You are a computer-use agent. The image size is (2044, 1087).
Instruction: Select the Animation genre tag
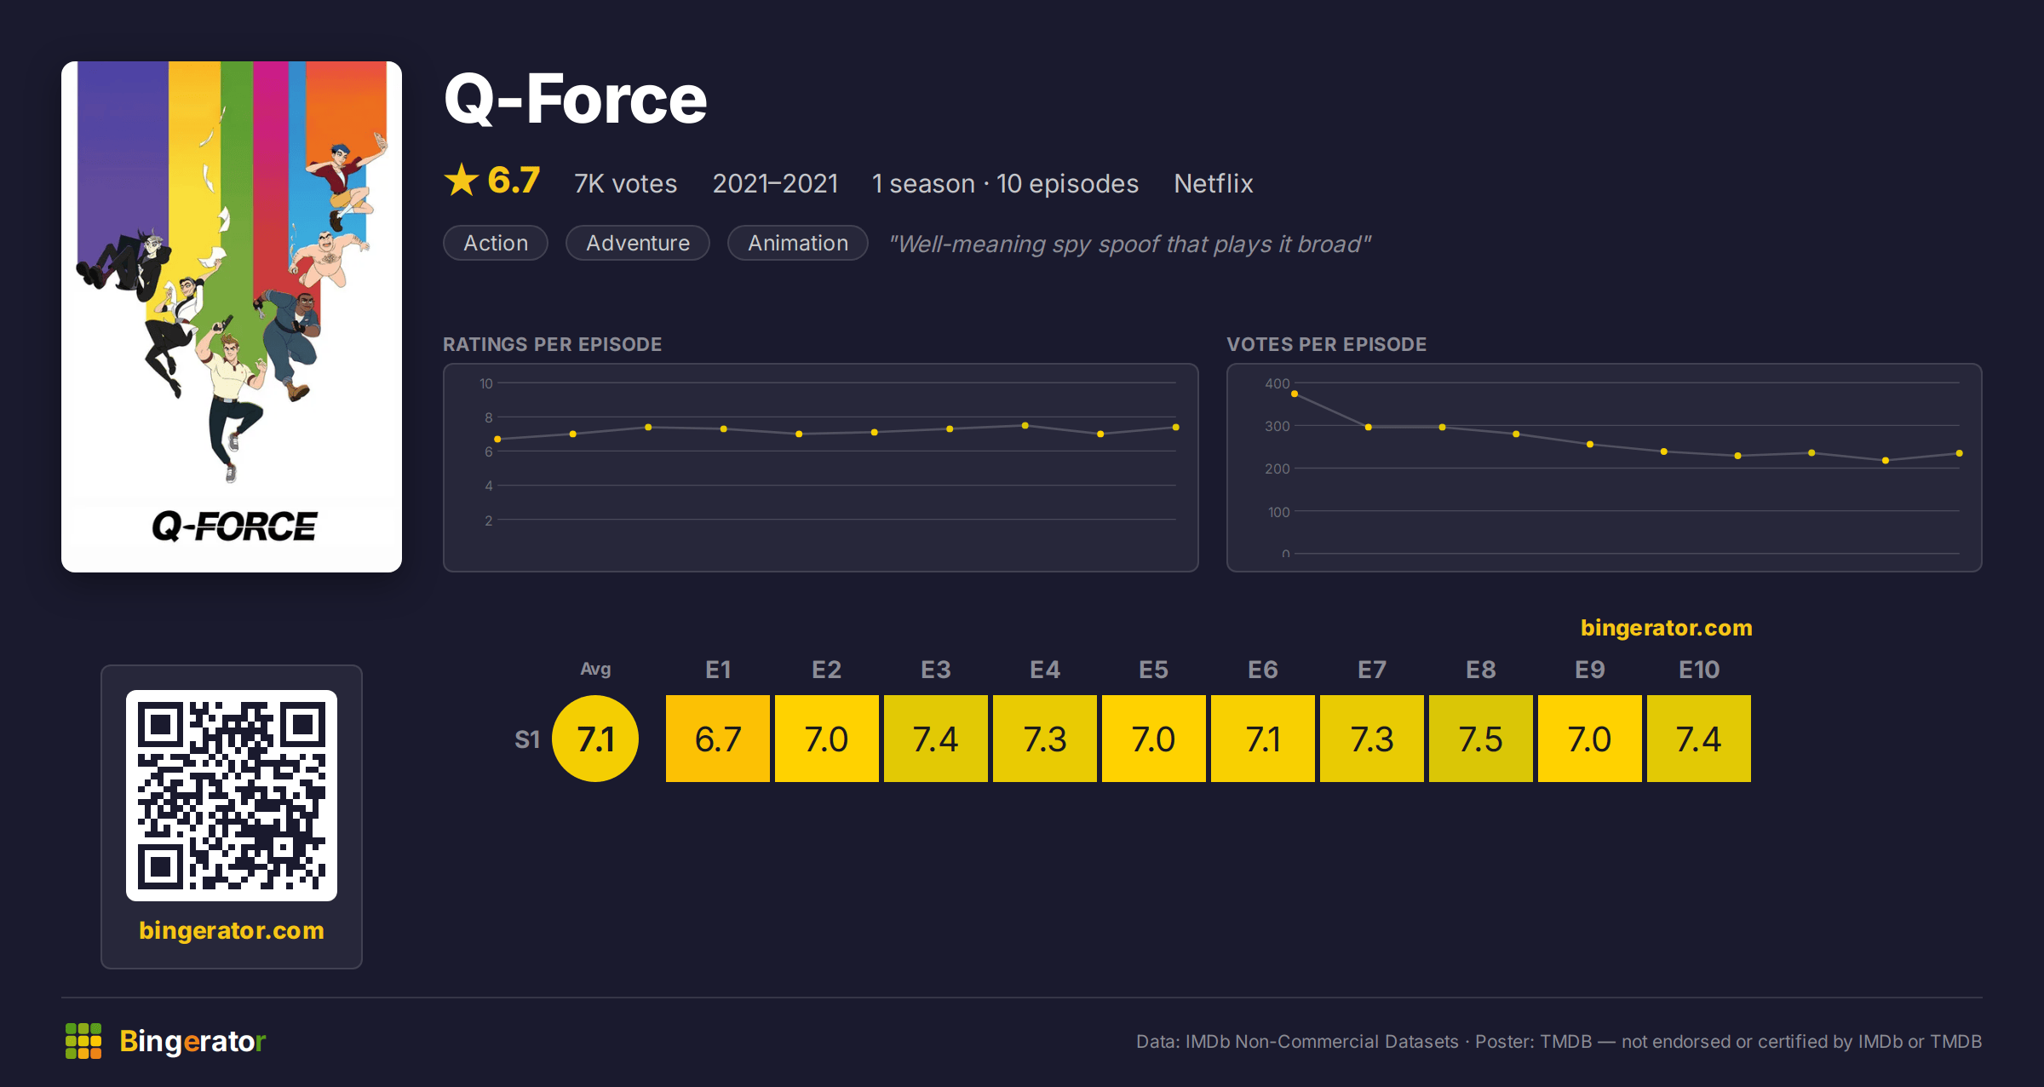coord(798,243)
